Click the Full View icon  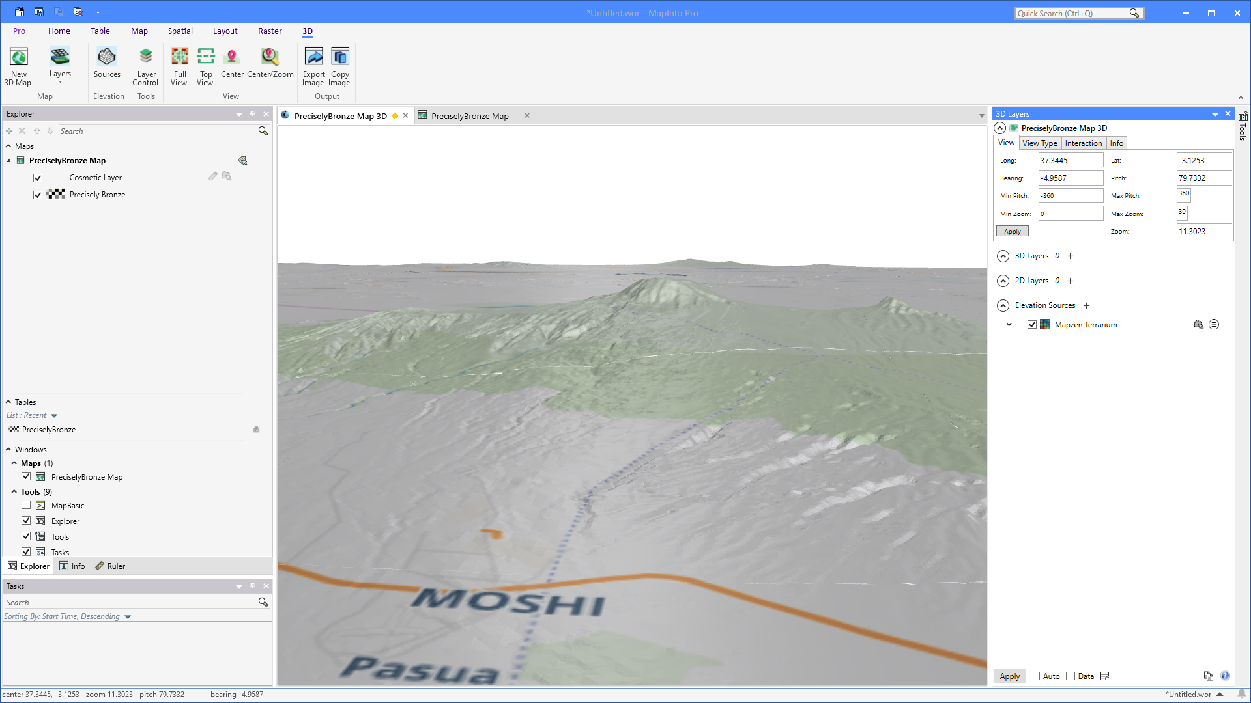point(179,65)
